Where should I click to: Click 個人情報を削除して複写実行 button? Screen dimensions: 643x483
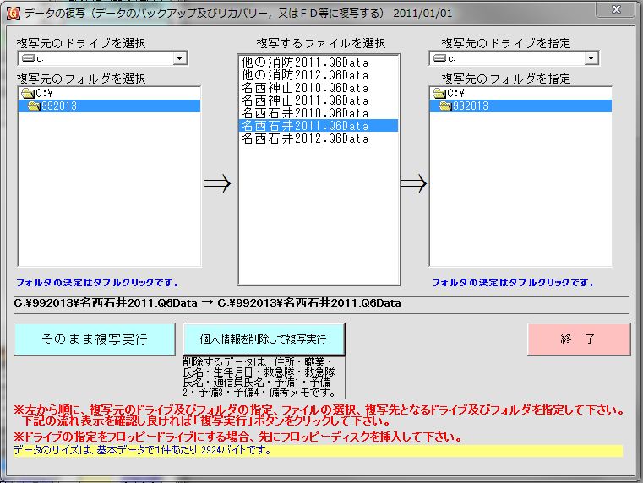(264, 339)
